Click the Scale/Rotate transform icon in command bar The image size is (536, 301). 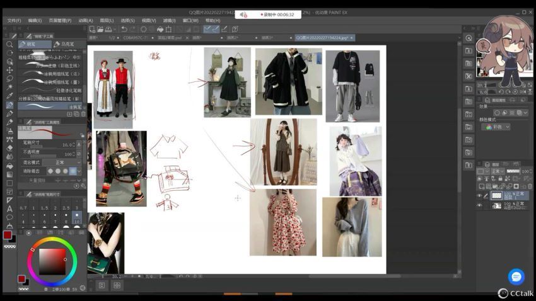(168, 30)
